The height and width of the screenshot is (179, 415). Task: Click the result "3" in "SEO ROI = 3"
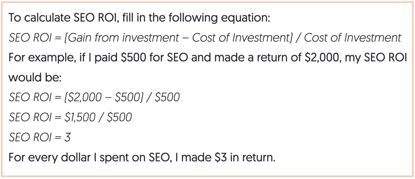67,137
